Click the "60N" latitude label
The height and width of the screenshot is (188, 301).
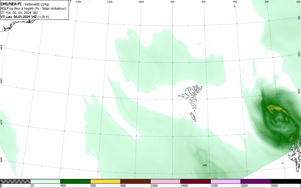(x=1, y=160)
